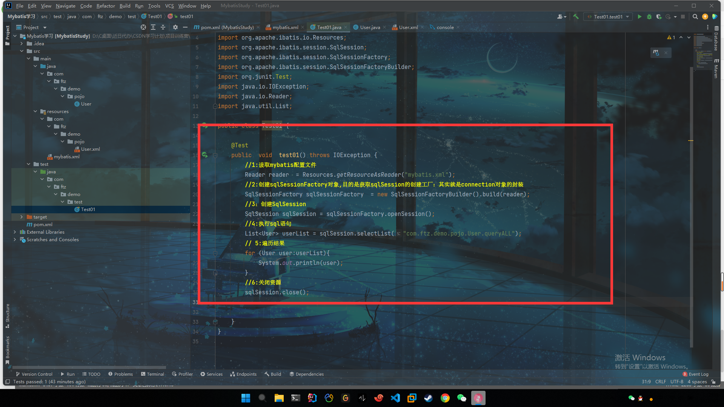The width and height of the screenshot is (724, 407).
Task: Stop the running process square button
Action: [683, 17]
